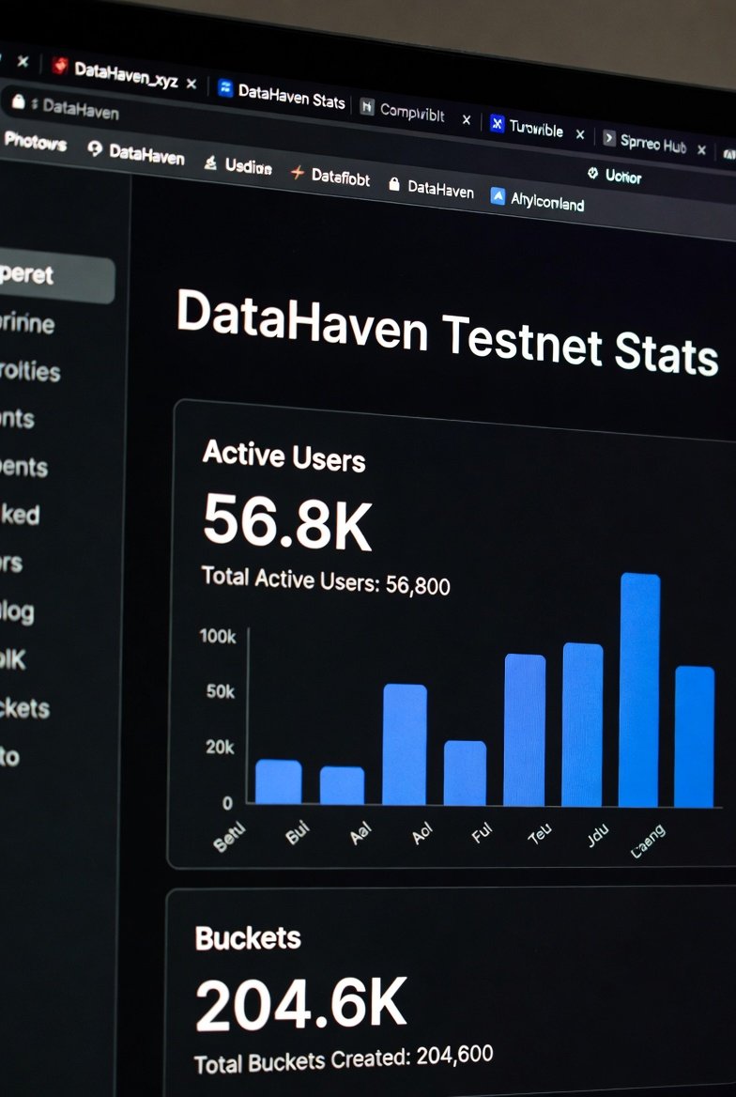Close the Sprreo Hub tab

tap(701, 149)
